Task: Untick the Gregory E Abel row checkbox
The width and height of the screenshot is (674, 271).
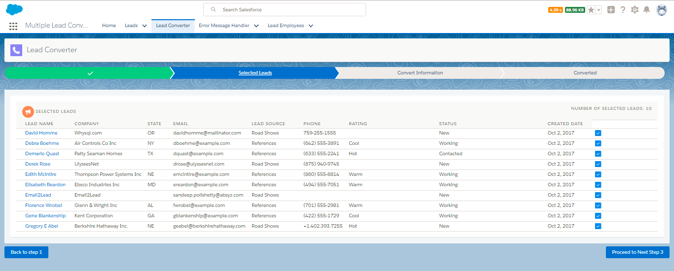Action: click(x=598, y=226)
